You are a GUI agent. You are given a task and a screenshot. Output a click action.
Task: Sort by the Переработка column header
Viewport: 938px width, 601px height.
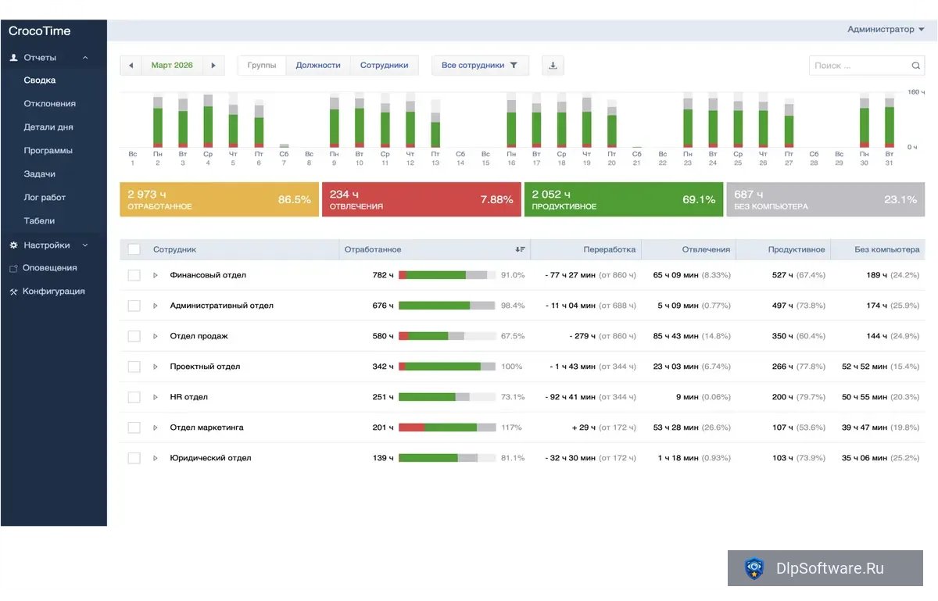pos(610,249)
